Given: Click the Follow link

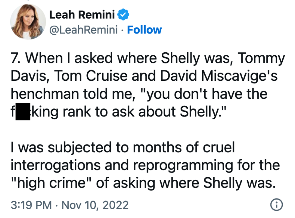Looking at the screenshot, I should 144,30.
